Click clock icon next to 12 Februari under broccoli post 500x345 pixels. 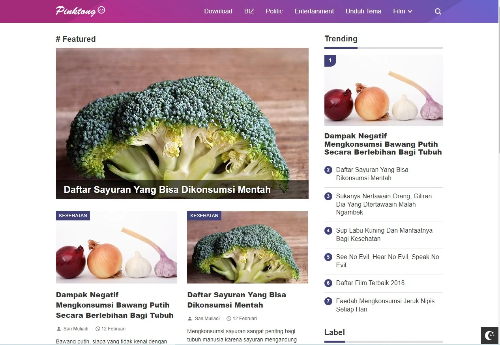tap(229, 319)
